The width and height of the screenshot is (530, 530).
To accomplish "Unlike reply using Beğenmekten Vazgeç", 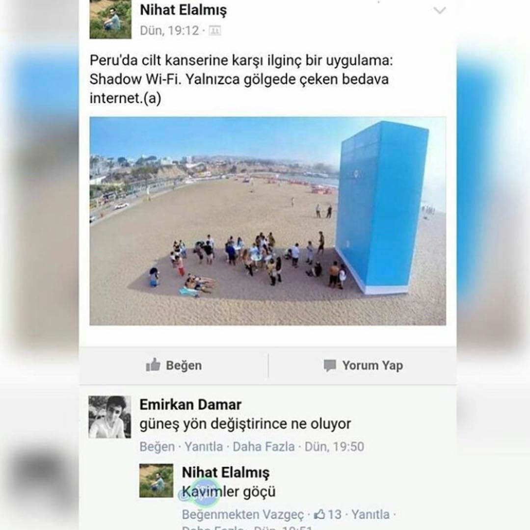I will click(x=243, y=514).
